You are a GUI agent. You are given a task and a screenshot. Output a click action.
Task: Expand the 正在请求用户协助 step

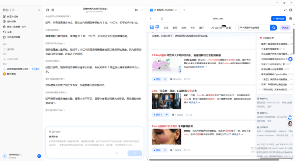55,110
